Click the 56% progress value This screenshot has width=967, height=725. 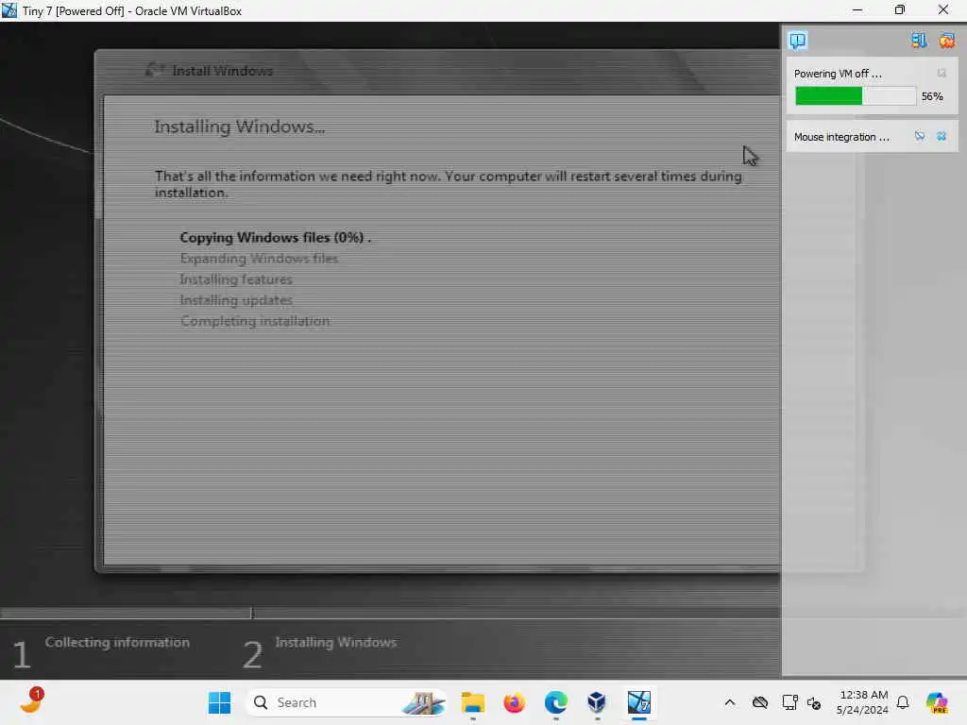pyautogui.click(x=932, y=96)
